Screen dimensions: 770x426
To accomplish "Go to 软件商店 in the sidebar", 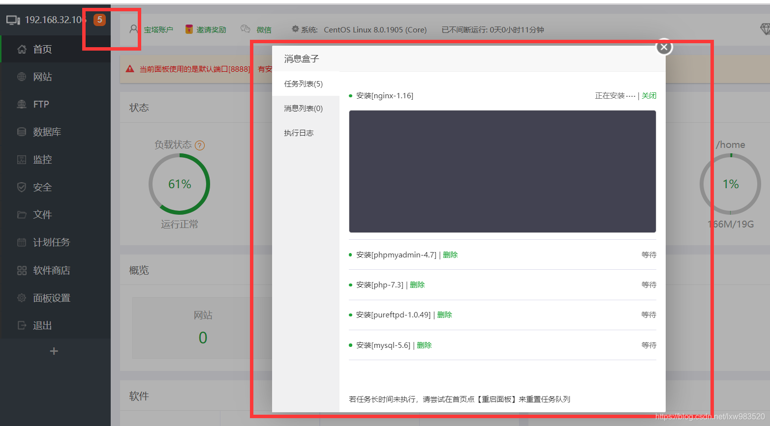I will (56, 270).
